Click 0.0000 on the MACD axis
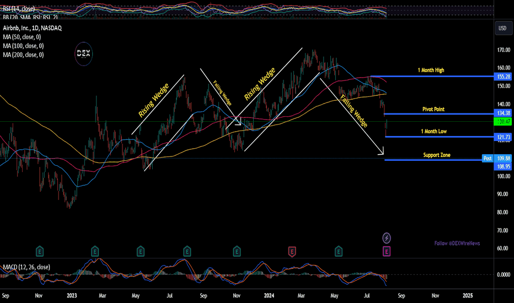This screenshot has height=303, width=514. (504, 274)
